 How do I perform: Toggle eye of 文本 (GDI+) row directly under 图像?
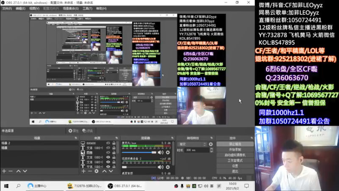pos(108,157)
